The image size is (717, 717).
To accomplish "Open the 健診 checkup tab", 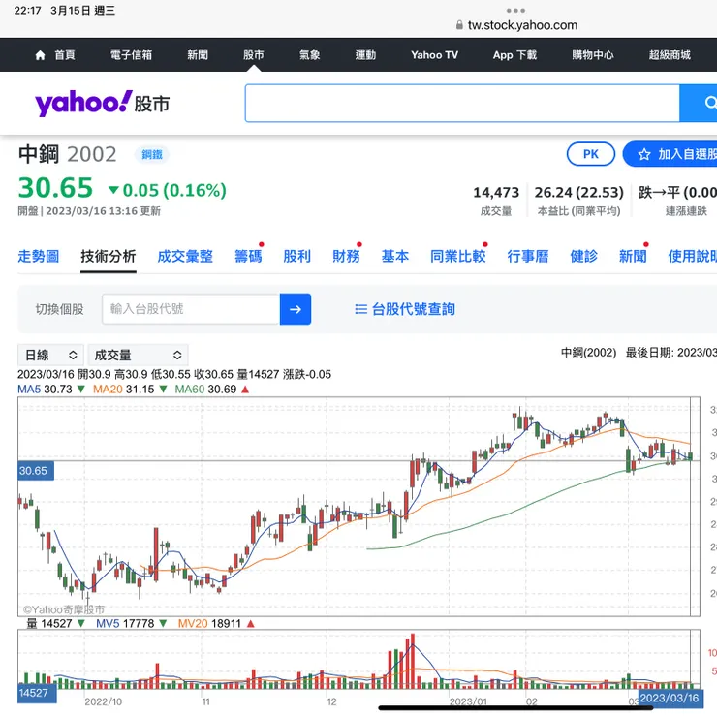I will [x=584, y=256].
